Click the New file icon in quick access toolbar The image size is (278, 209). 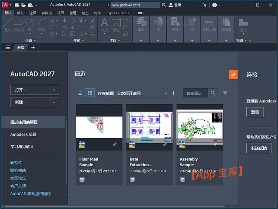(17, 5)
